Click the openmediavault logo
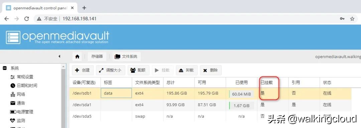The width and height of the screenshot is (361, 128). click(57, 37)
